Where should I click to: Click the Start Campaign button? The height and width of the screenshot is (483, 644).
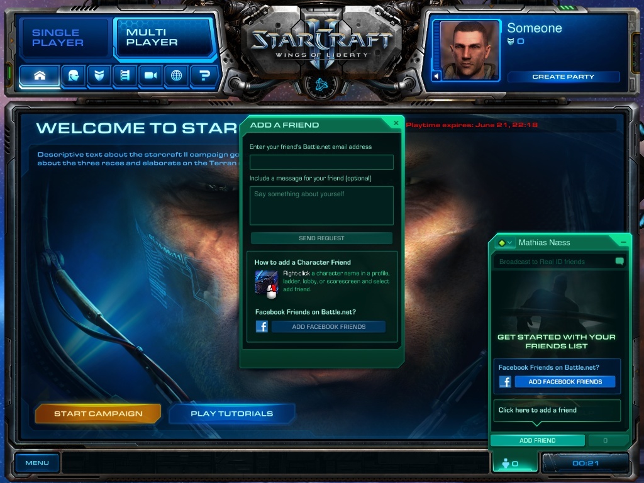tap(98, 414)
